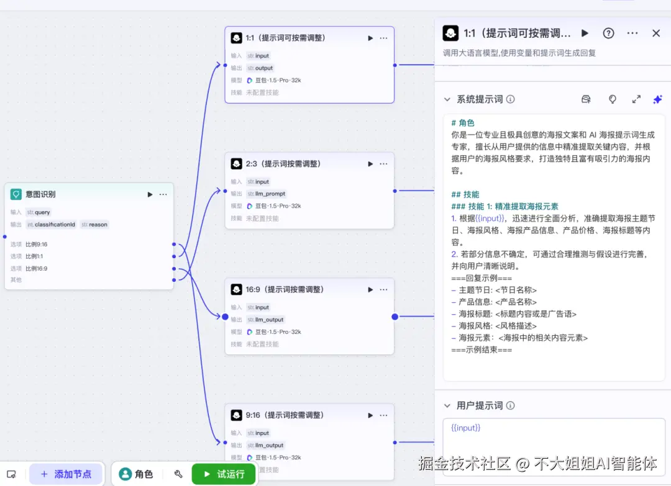Open the more menu of the 1:1 node
Screen dimensions: 671x486
pos(383,38)
